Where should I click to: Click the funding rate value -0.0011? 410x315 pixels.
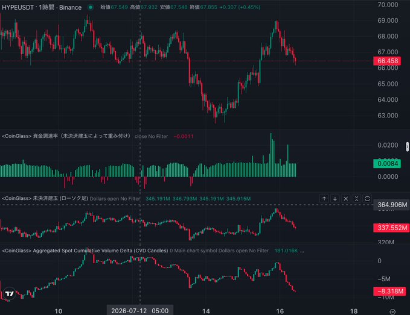(184, 136)
